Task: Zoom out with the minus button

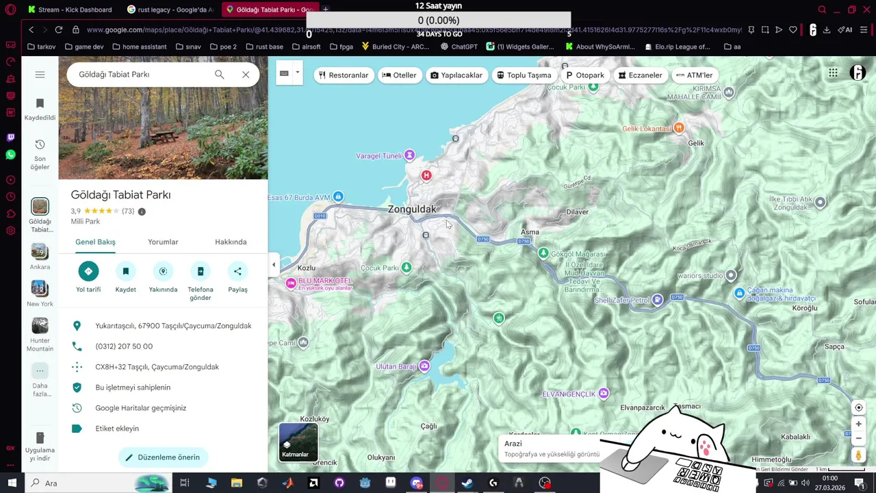Action: click(858, 438)
